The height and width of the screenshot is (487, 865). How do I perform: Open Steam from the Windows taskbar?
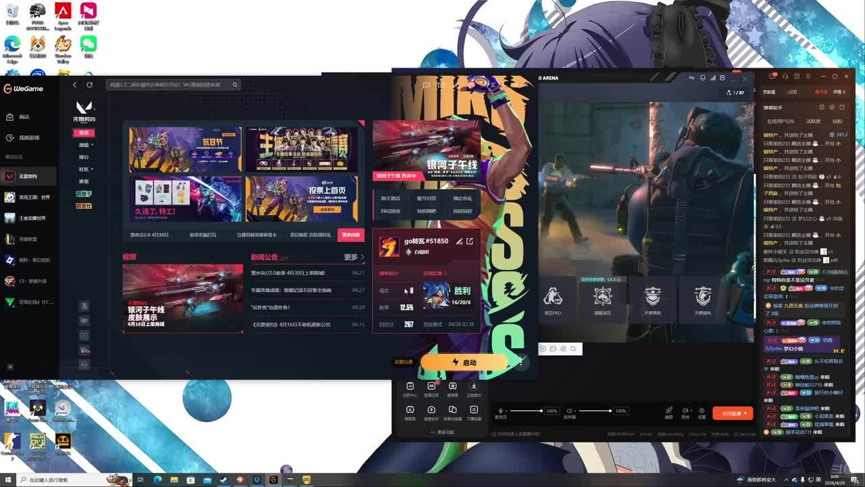(x=223, y=480)
